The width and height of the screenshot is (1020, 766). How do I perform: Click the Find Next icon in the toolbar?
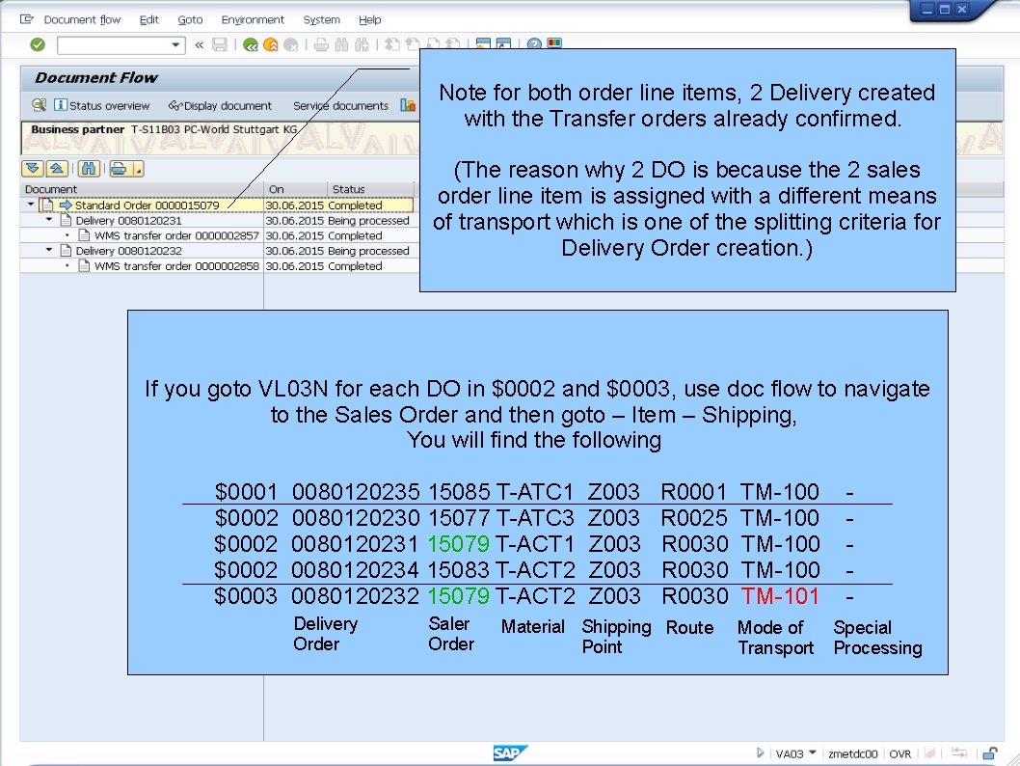click(363, 44)
